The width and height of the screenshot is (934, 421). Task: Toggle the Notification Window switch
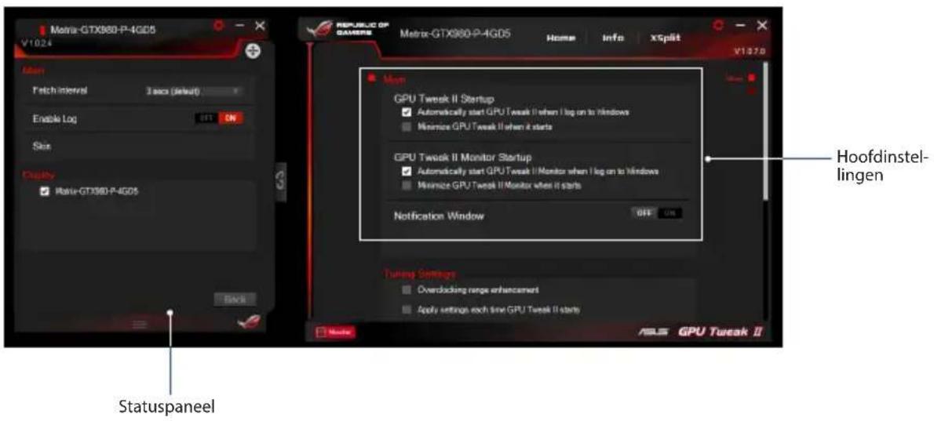tap(656, 213)
